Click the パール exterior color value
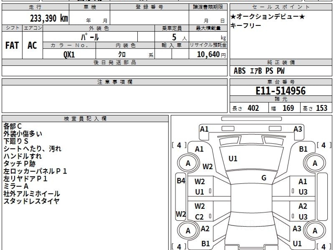The width and height of the screenshot is (334, 250). point(90,37)
